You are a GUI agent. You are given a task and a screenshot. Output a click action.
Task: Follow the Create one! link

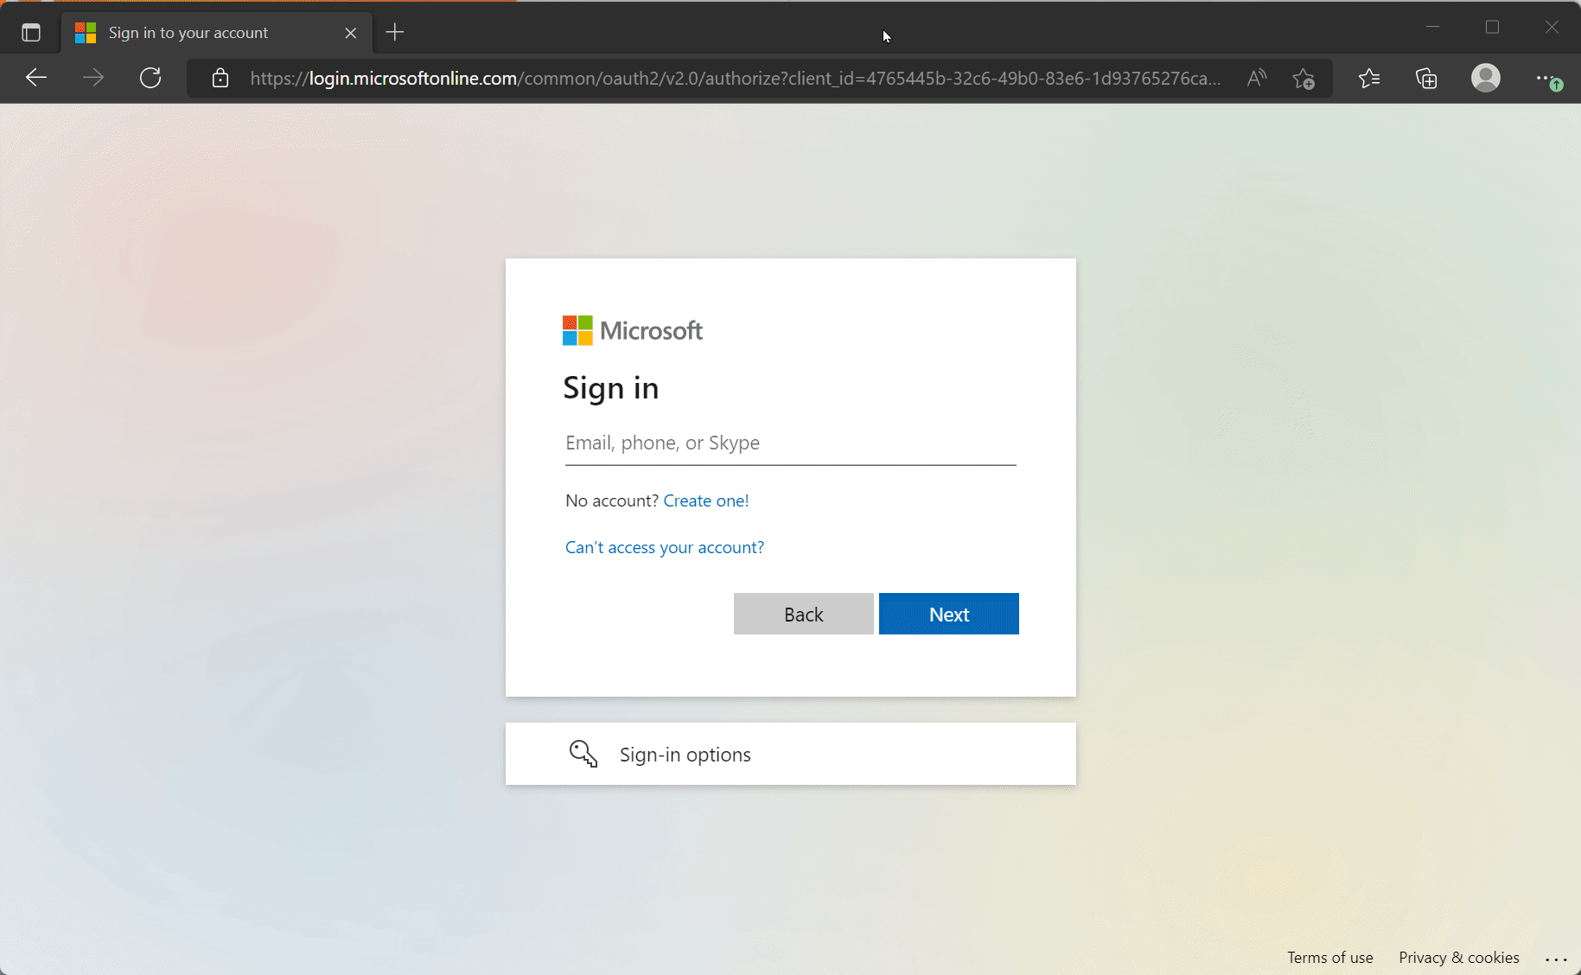[706, 500]
